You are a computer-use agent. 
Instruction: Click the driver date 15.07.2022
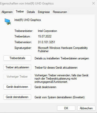45,36
